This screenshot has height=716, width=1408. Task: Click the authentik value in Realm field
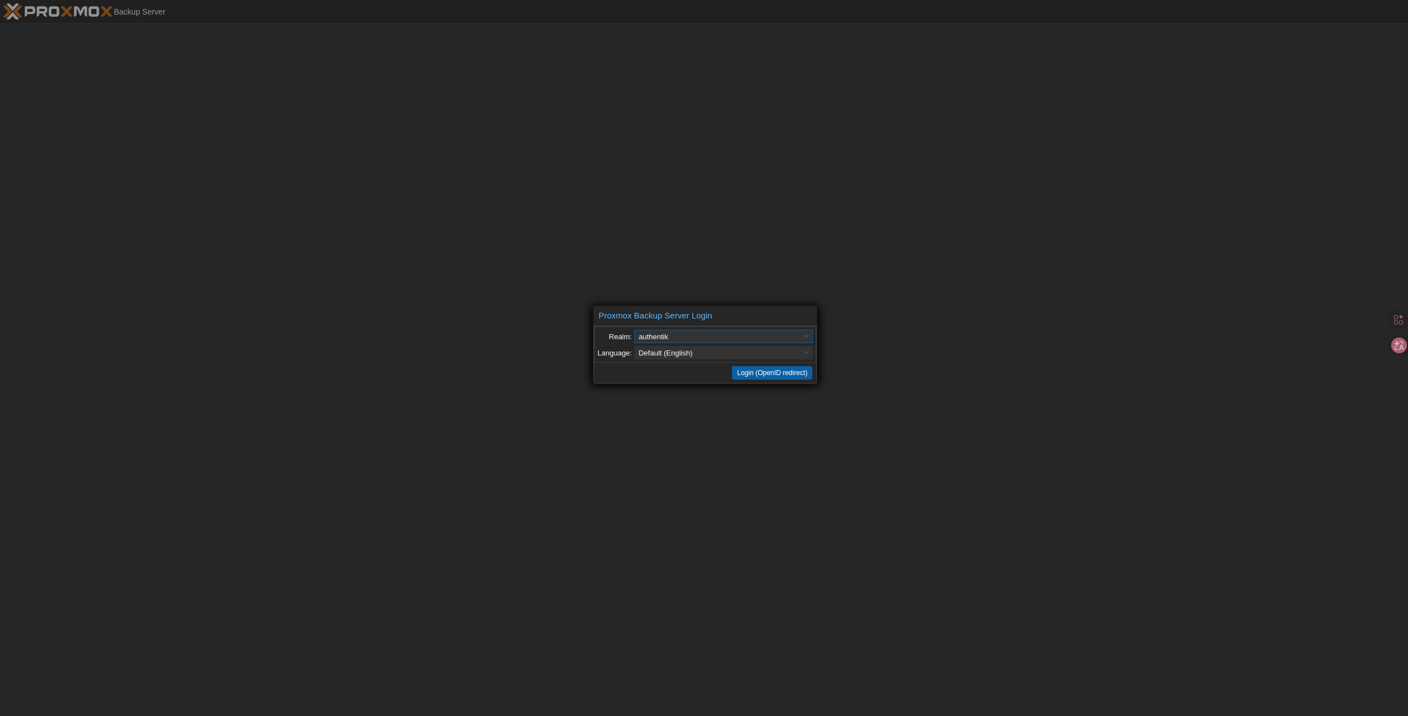[654, 336]
